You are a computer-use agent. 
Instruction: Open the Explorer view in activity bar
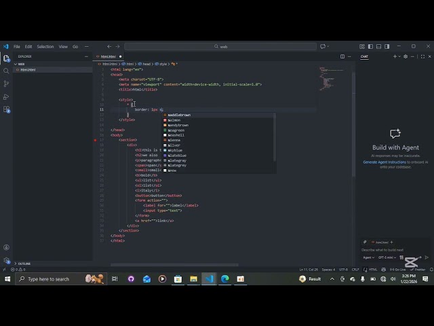point(6,58)
